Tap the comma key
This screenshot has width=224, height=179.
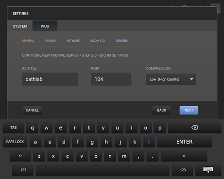138,156
